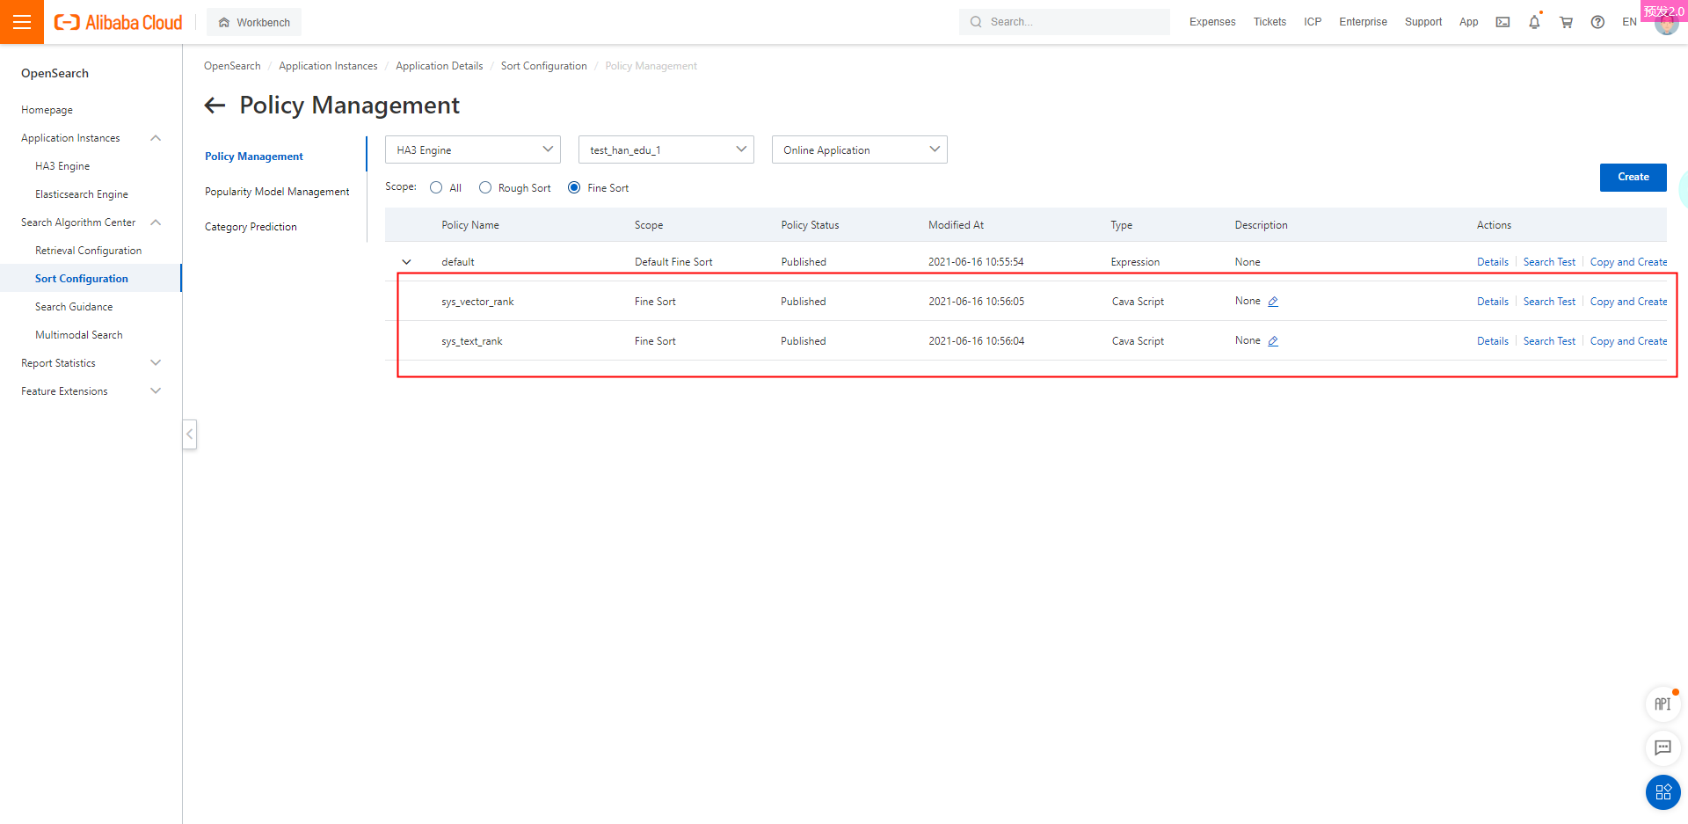Open the API floating icon
This screenshot has width=1688, height=824.
[1663, 704]
